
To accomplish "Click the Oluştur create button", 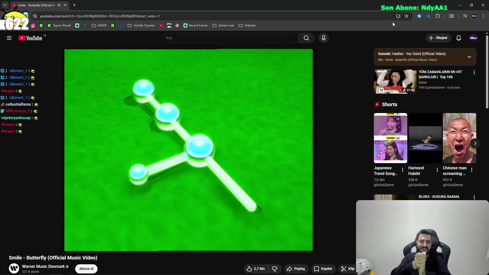I will coord(438,38).
